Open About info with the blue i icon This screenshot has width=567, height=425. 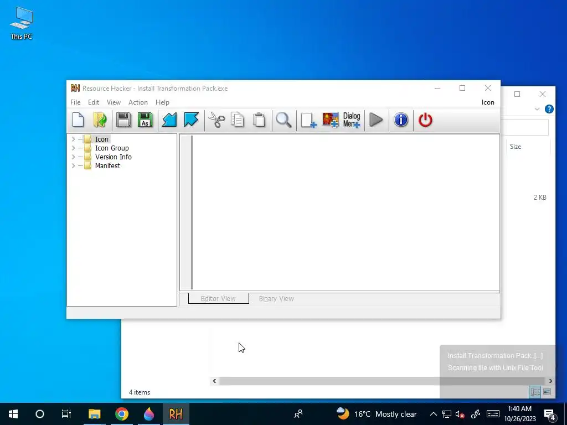click(401, 120)
